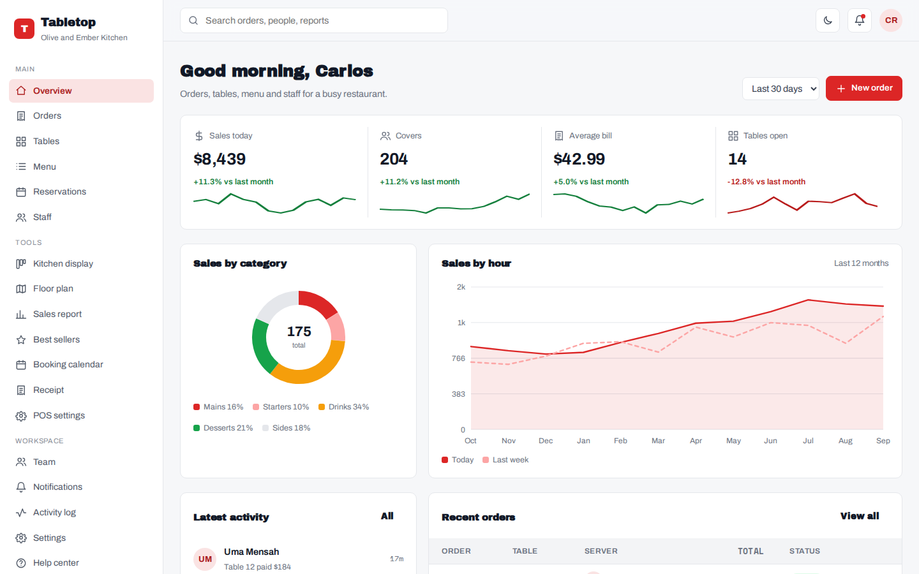The height and width of the screenshot is (574, 919).
Task: Click the Drinks 34% legend swatch
Action: click(322, 407)
